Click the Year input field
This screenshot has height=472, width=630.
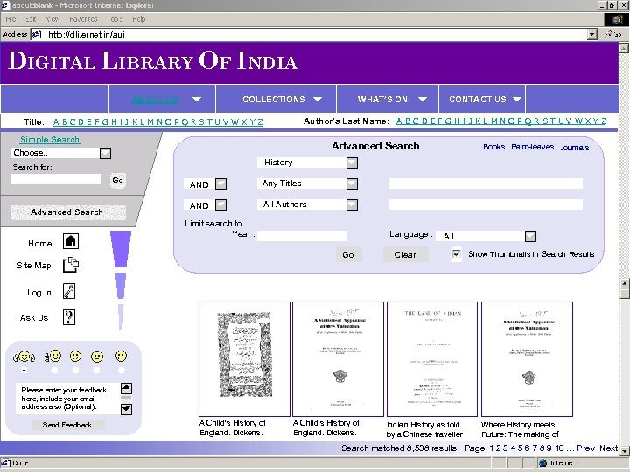point(302,236)
